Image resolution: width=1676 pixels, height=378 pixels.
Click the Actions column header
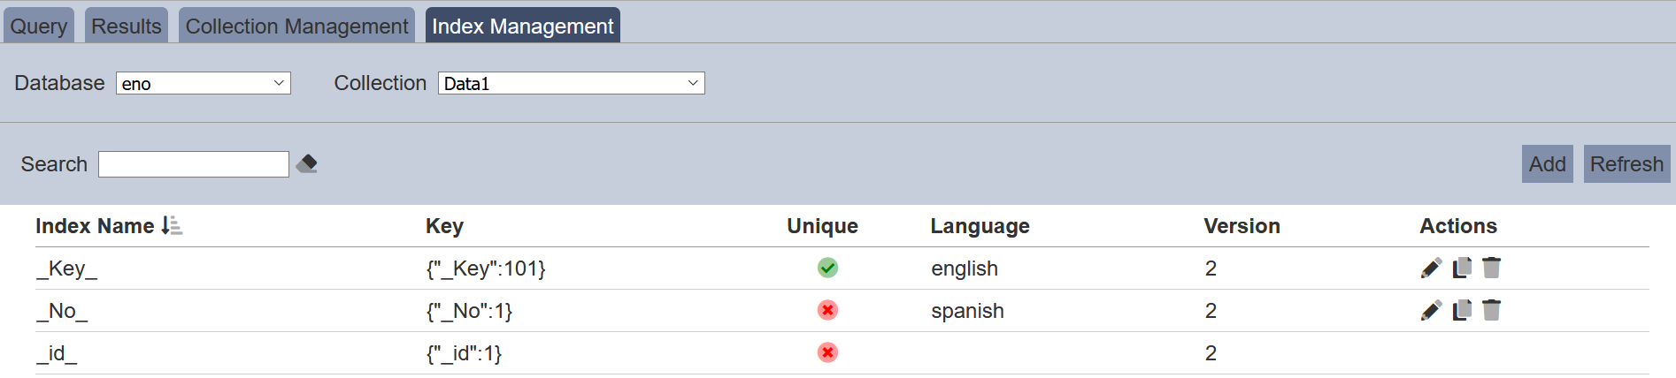pyautogui.click(x=1458, y=226)
